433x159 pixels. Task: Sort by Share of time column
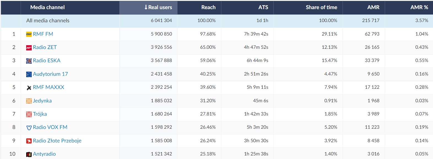click(321, 7)
